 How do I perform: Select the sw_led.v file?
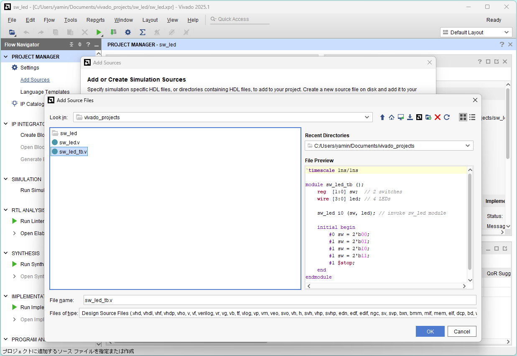coord(69,143)
